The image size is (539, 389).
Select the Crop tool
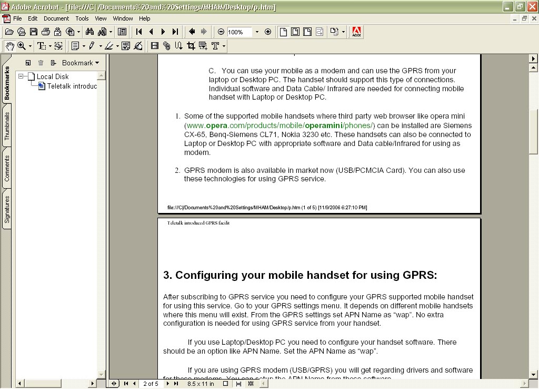(x=191, y=46)
